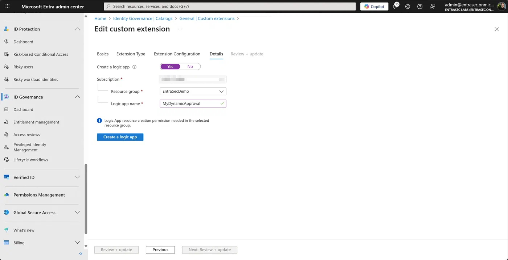This screenshot has width=508, height=260.
Task: Click the ID Protection section icon
Action: pos(6,29)
